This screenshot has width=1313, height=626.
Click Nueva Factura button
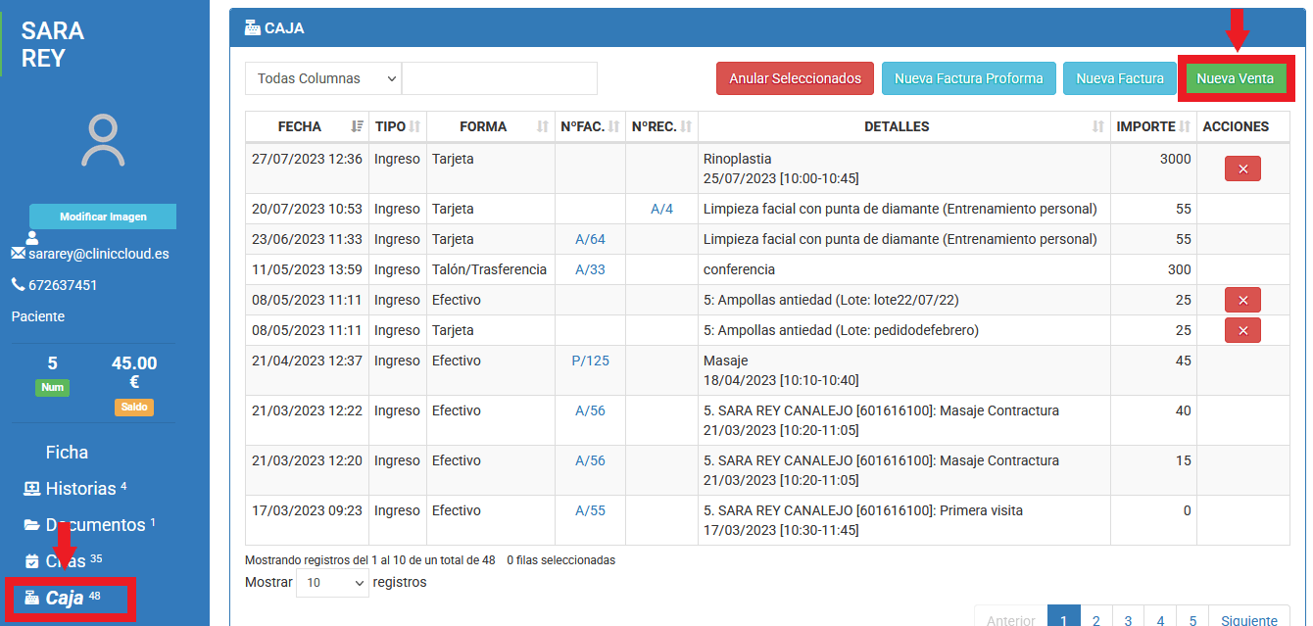click(1119, 78)
